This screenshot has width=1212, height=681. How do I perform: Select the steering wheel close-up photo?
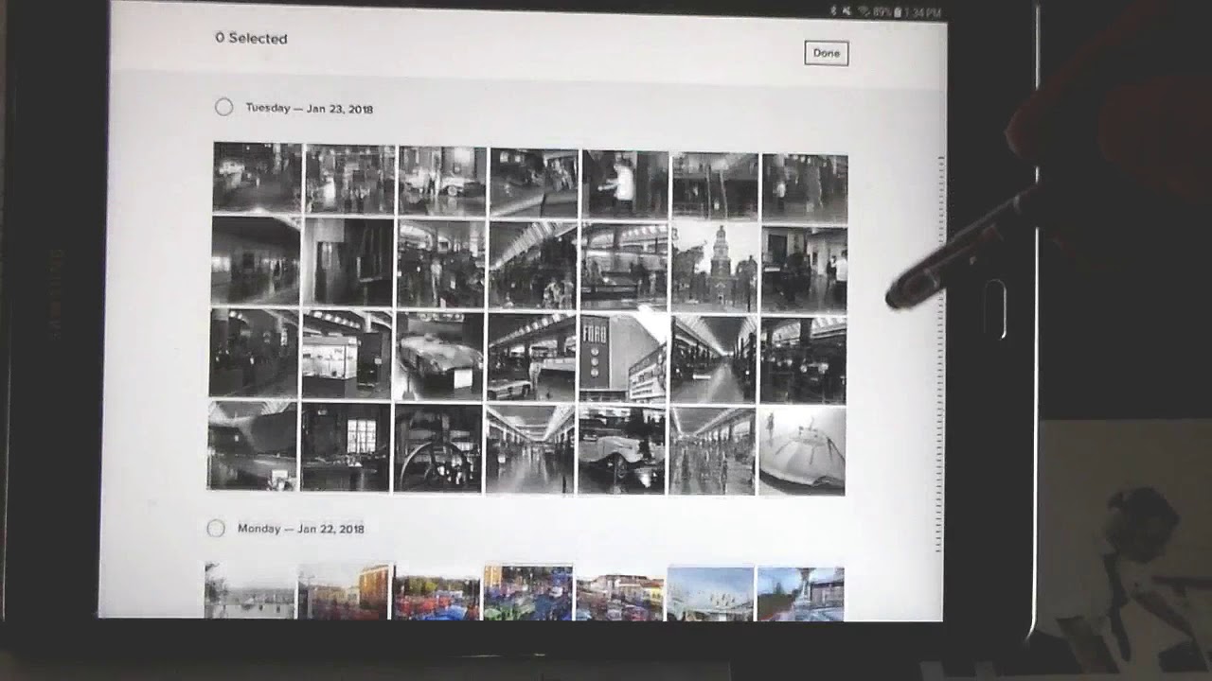pyautogui.click(x=437, y=448)
